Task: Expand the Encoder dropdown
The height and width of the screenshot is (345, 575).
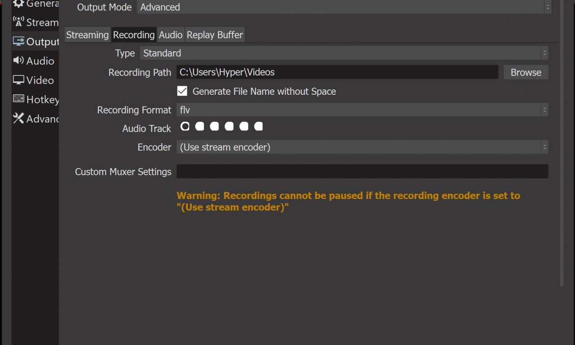Action: pos(362,147)
